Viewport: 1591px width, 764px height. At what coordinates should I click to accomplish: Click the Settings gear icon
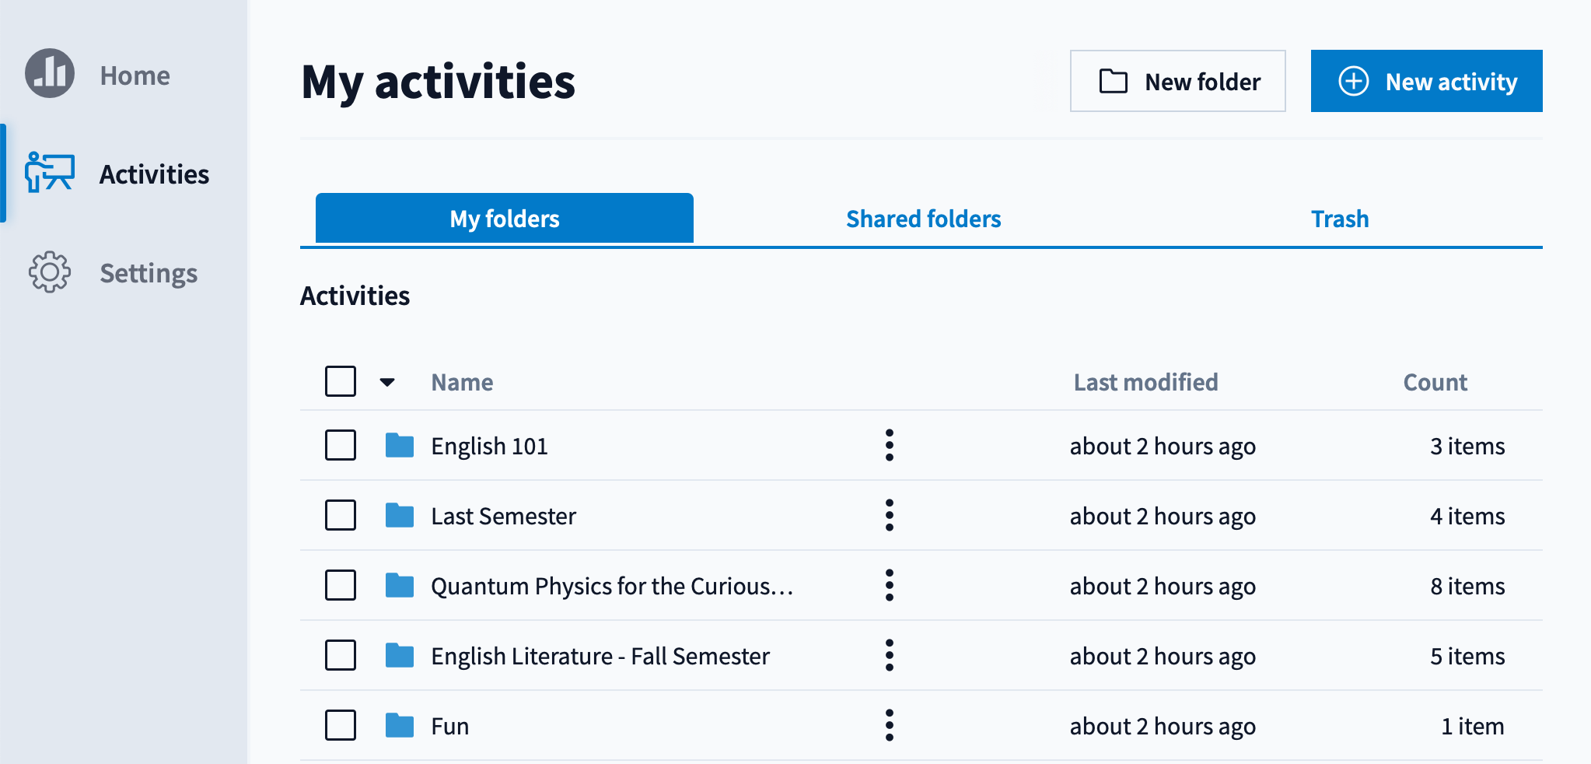click(x=50, y=272)
